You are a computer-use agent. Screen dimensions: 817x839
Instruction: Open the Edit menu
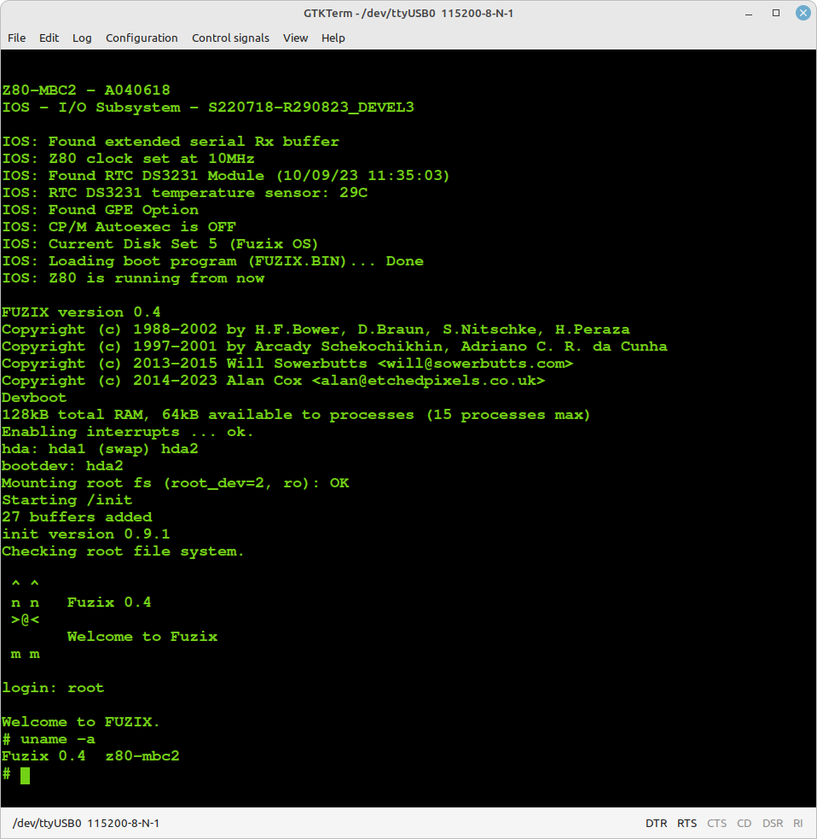pos(49,38)
